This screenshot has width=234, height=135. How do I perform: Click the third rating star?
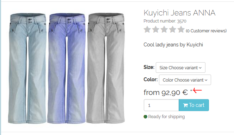[164, 29]
